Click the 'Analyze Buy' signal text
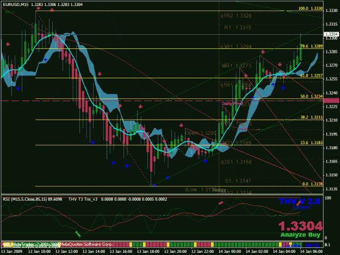The image size is (340, 255). (x=300, y=235)
